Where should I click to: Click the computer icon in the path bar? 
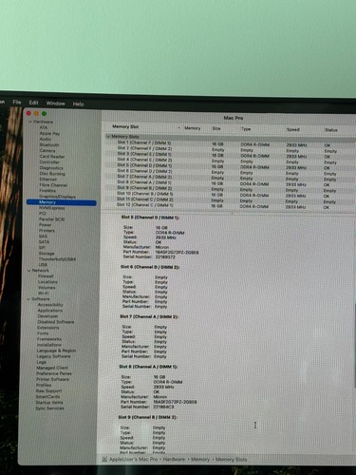104,459
